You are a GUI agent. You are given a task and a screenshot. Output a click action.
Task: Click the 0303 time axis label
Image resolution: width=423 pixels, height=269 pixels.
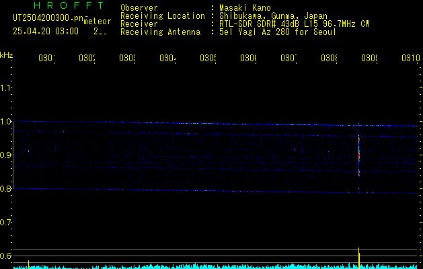127,58
